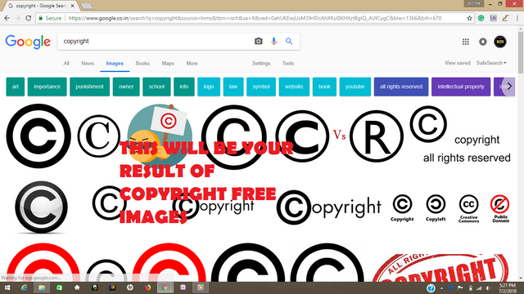Switch to the Books tab
Screen dimensions: 524x294
[142, 64]
